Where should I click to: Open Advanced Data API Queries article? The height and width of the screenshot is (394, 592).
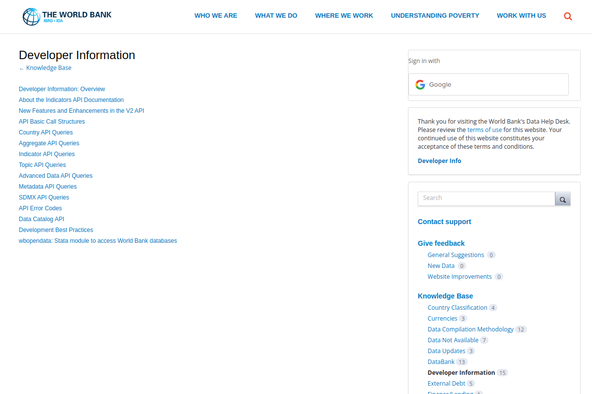click(56, 176)
